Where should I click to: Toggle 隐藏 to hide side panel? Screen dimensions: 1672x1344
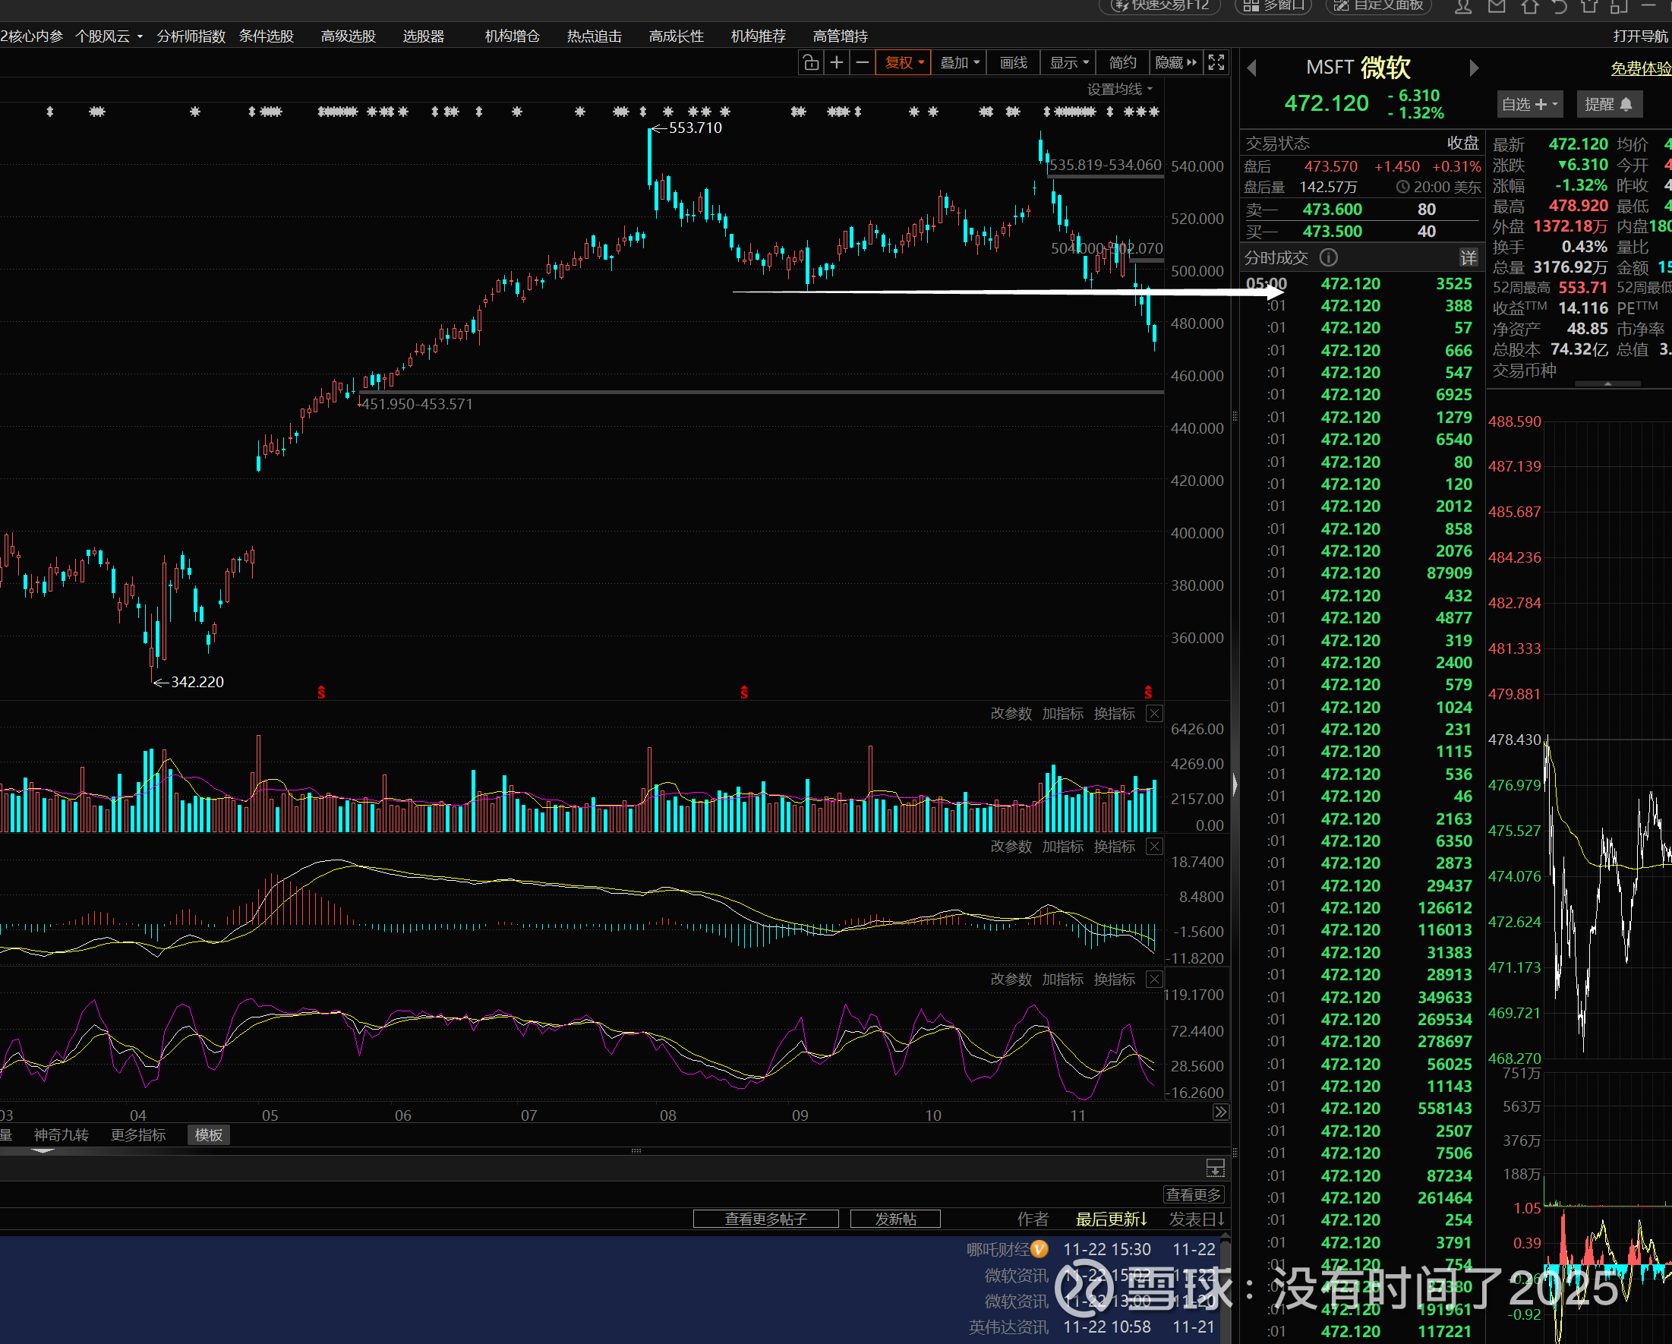click(1175, 63)
